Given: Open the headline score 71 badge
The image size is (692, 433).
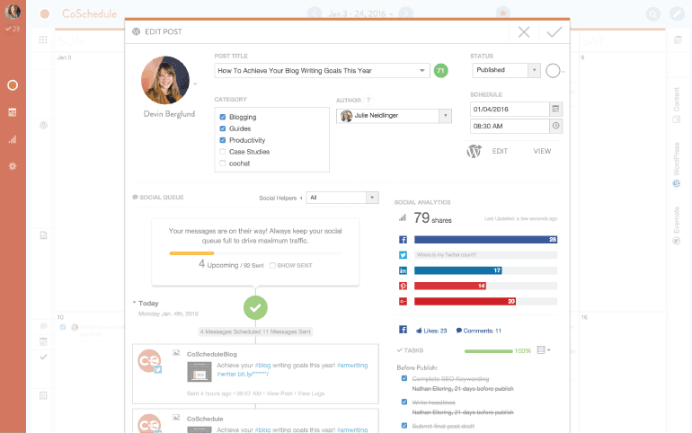Looking at the screenshot, I should [x=440, y=71].
